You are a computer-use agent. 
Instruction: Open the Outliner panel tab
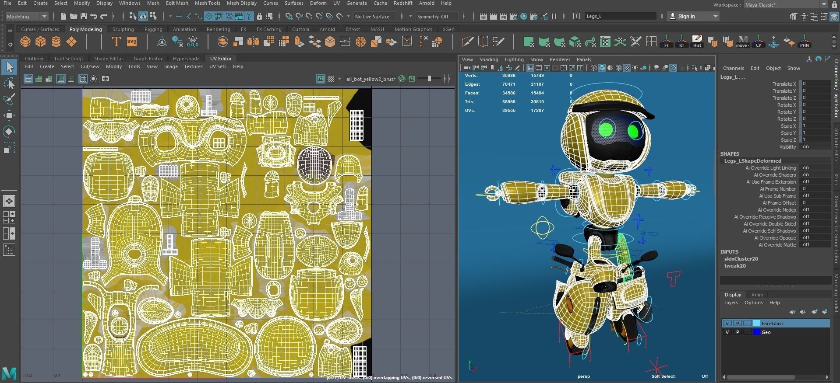34,59
